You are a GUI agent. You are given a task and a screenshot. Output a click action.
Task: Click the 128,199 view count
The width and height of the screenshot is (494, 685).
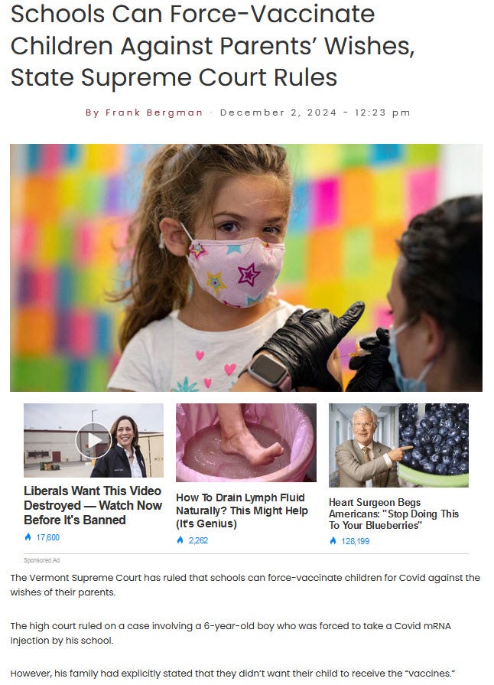tap(356, 541)
